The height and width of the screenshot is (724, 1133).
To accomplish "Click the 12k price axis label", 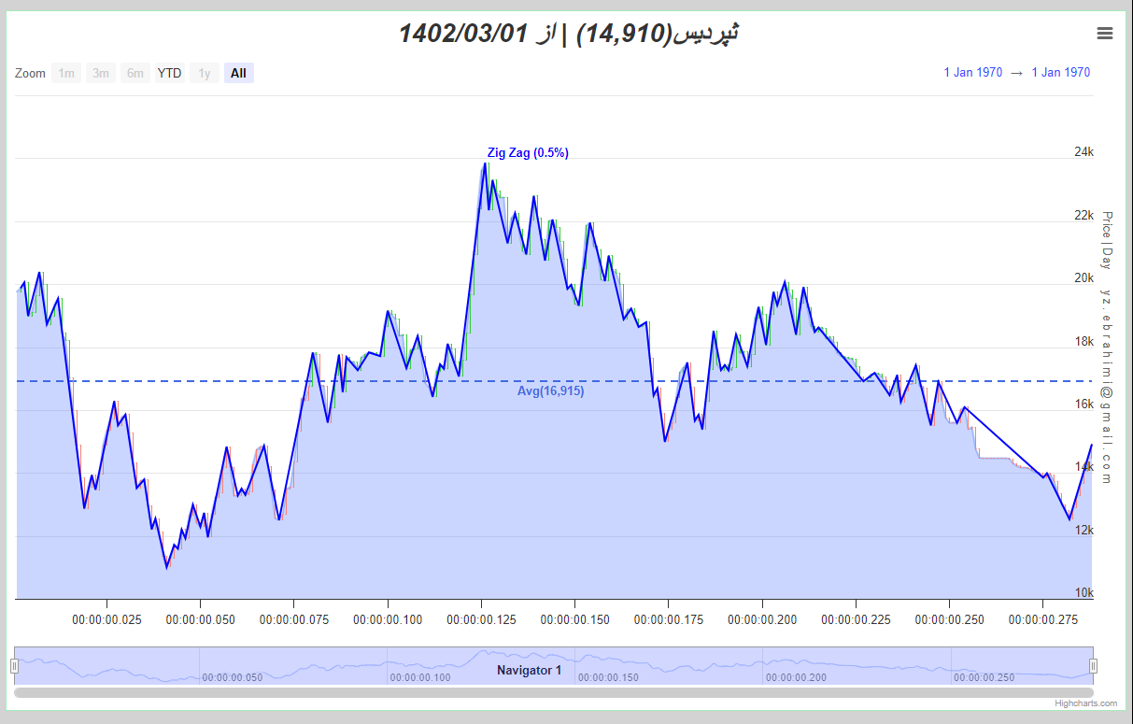I will [1083, 531].
